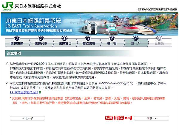Click the 東日本旅客鐵路株式會社 company name
Viewport: 179px width, 135px height.
click(x=38, y=6)
